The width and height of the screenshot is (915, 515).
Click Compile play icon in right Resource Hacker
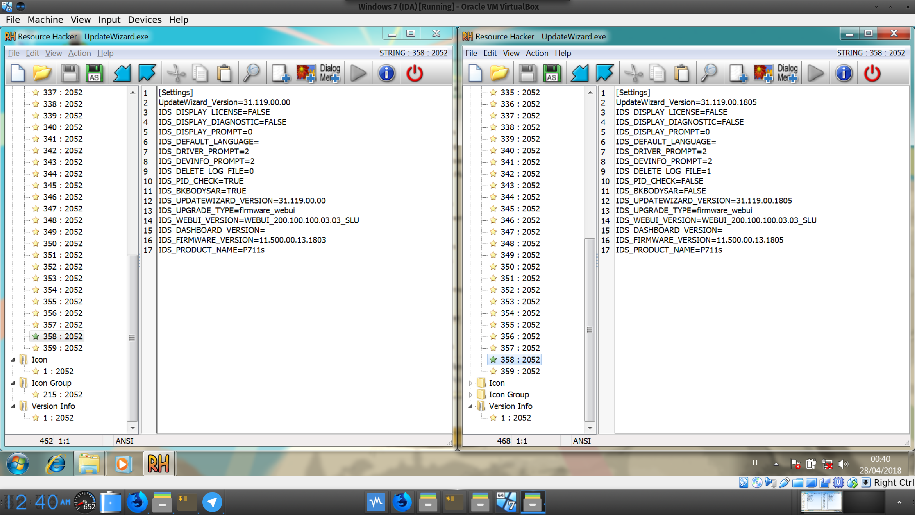816,73
